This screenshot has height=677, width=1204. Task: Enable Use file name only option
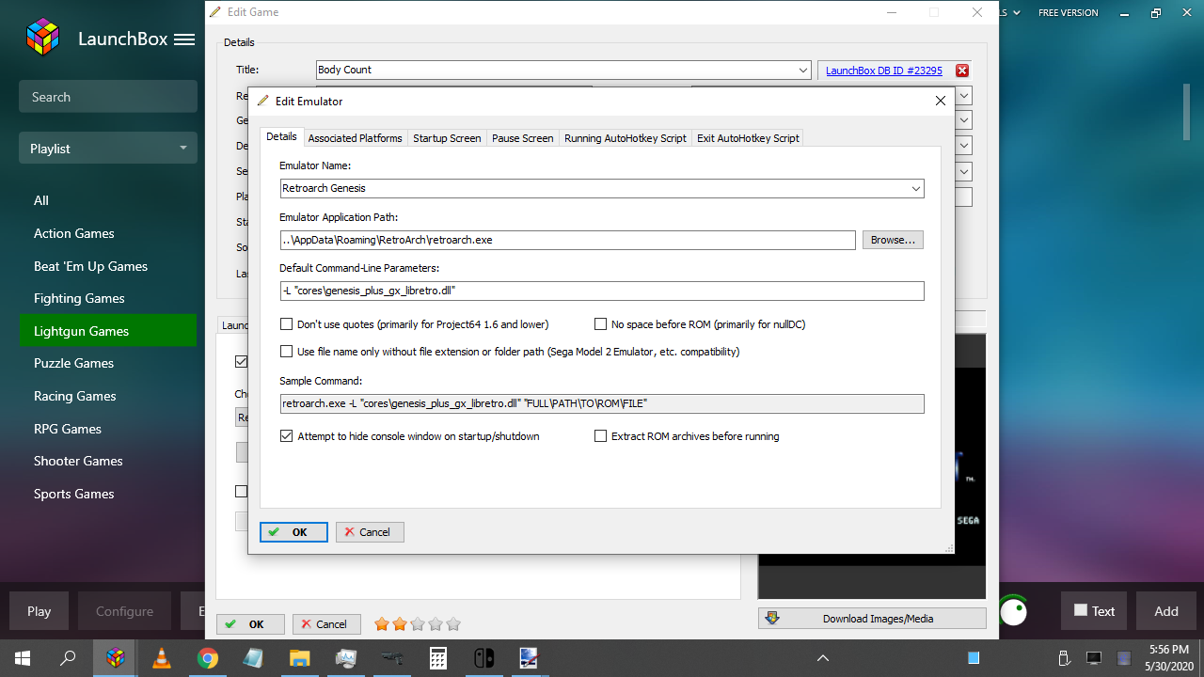(287, 352)
